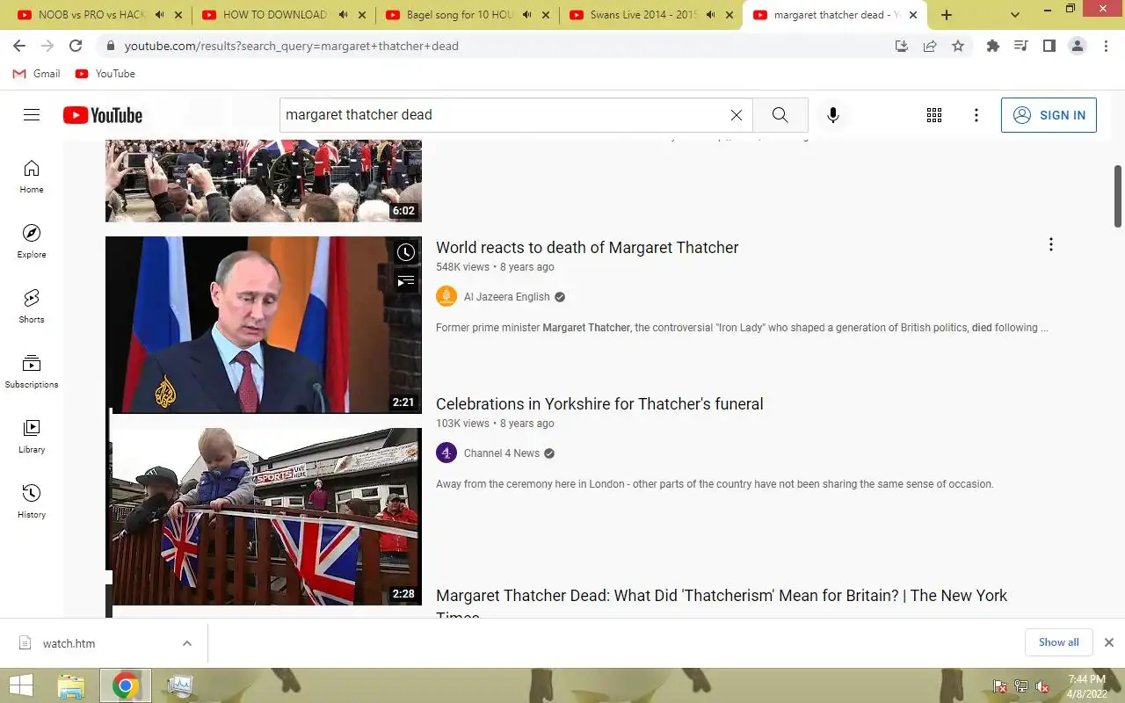Open Celebrations in Yorkshire for Thatcher's funeral

599,404
